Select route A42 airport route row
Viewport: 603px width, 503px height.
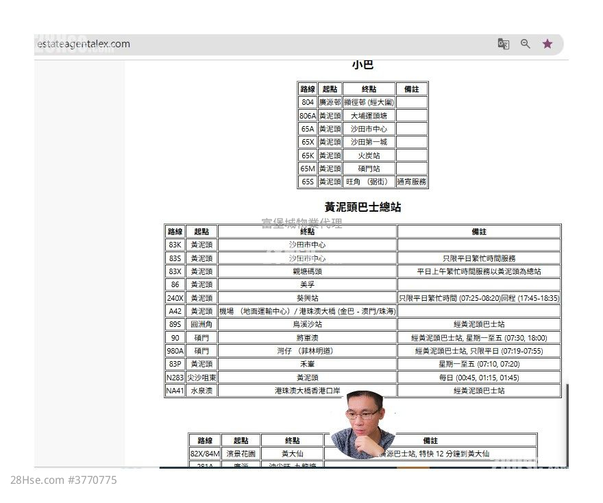click(x=175, y=311)
